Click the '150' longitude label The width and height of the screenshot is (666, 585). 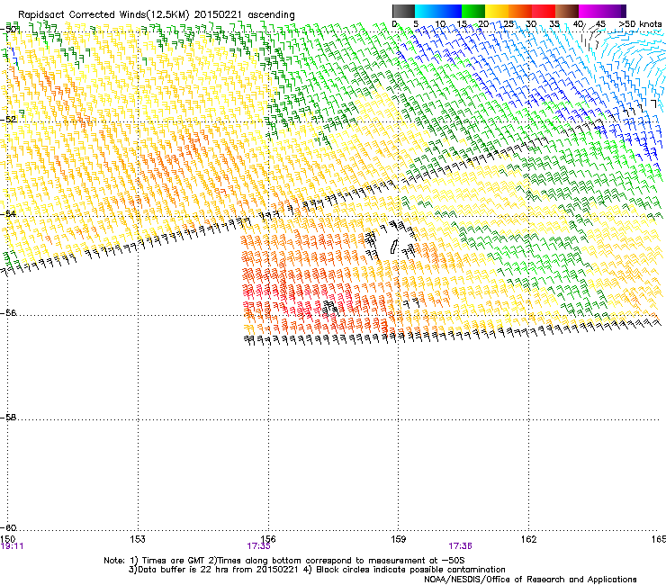pos(7,539)
